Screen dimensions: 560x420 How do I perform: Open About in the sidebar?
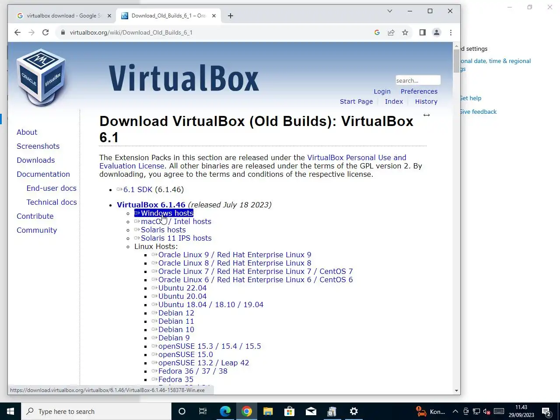point(27,132)
